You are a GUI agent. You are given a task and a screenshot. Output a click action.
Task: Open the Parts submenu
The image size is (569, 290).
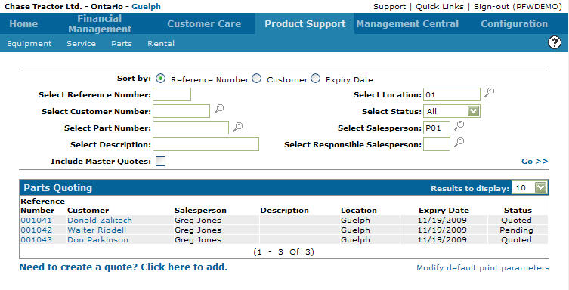click(122, 44)
